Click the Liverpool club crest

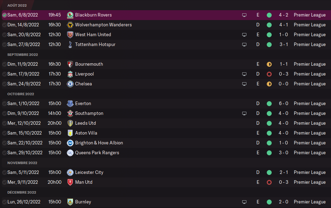pos(70,74)
